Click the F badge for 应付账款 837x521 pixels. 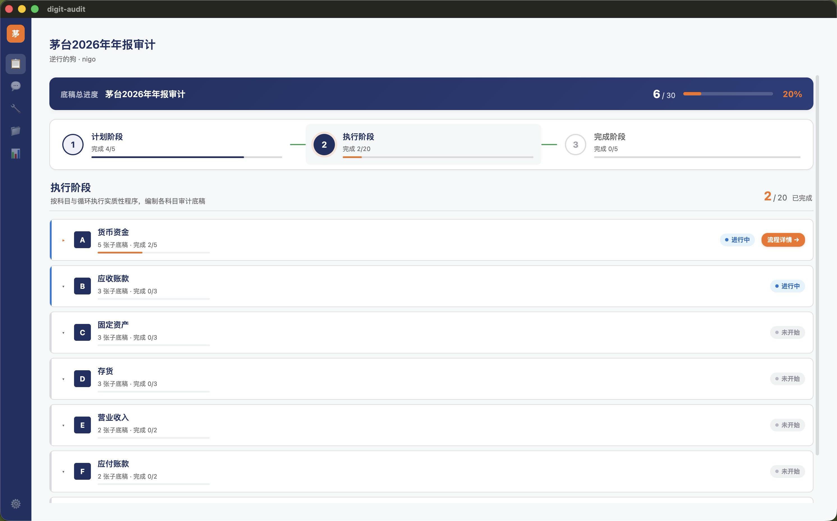82,471
